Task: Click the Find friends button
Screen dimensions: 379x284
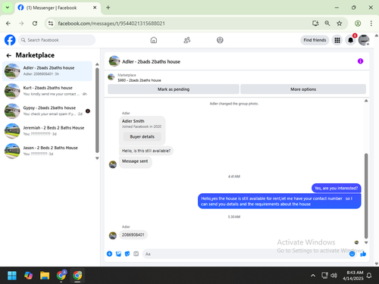Action: [x=315, y=40]
